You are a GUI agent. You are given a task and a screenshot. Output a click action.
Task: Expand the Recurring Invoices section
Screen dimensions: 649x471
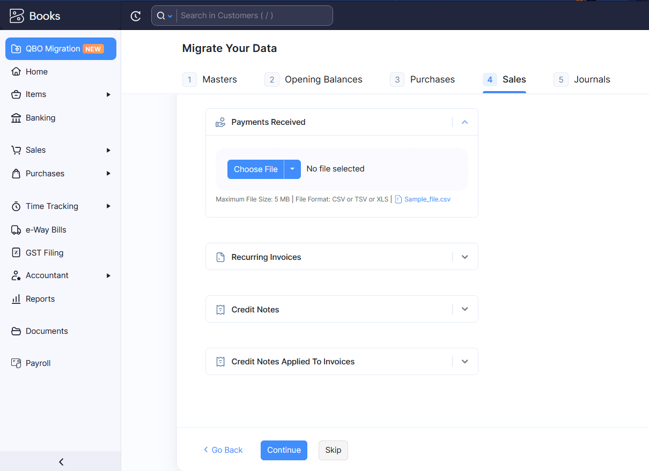[464, 257]
